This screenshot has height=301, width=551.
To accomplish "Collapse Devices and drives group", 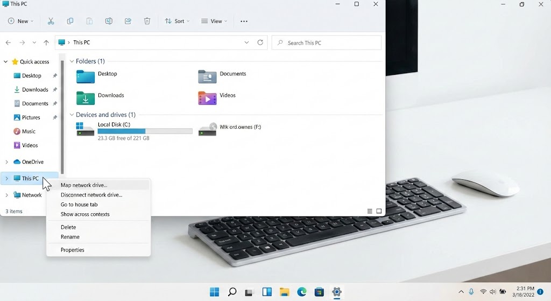I will click(x=72, y=115).
